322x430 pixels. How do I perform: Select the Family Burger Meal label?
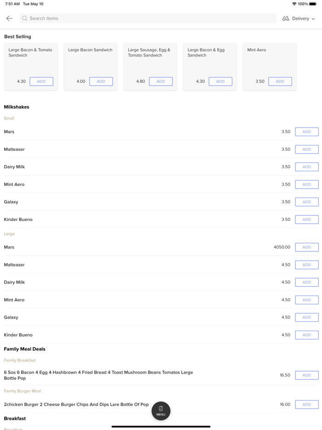[23, 391]
